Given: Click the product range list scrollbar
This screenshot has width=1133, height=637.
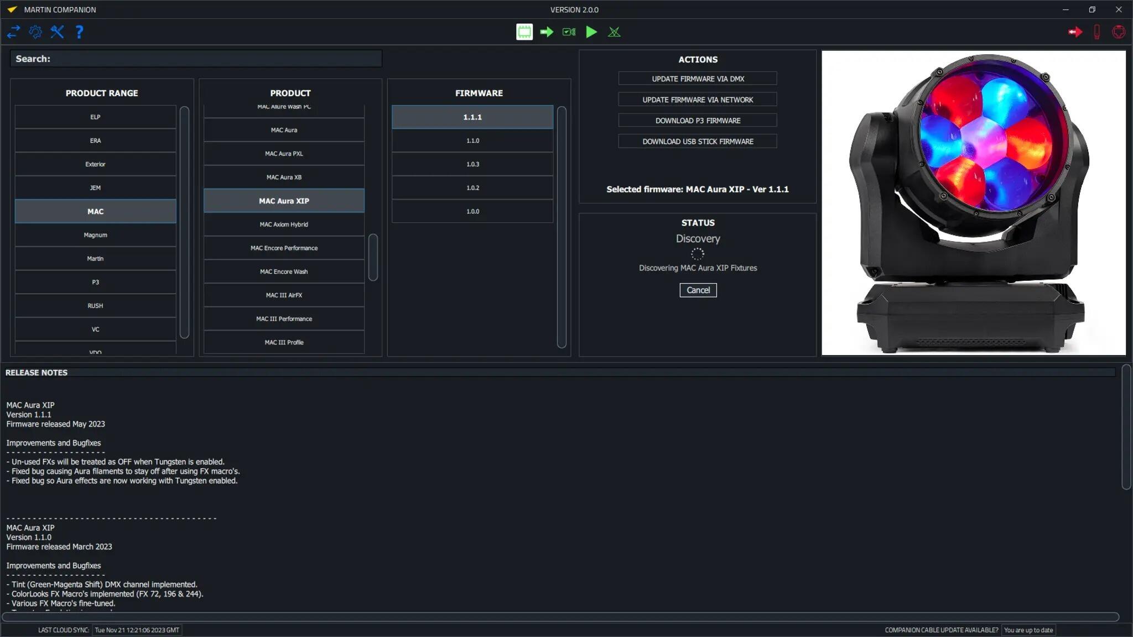Looking at the screenshot, I should [x=184, y=222].
